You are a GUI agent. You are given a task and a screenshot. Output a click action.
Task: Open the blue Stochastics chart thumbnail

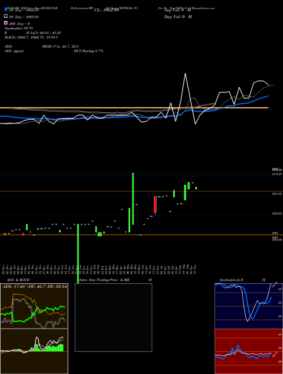point(248,306)
